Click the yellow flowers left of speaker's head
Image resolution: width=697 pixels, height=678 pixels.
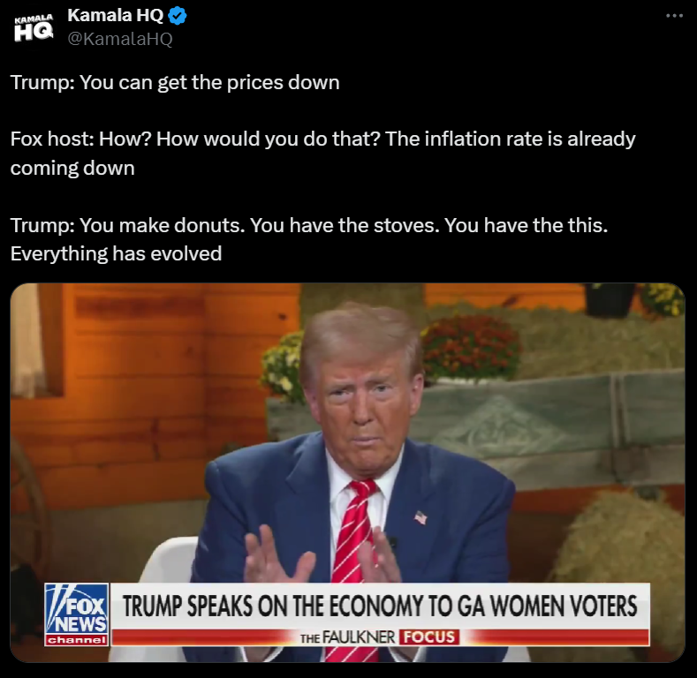(282, 366)
